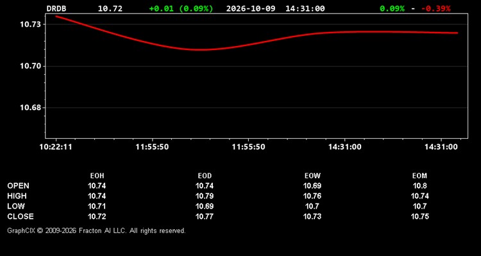Select EOH open value 10.74
Screen dimensions: 481x256
coord(97,186)
